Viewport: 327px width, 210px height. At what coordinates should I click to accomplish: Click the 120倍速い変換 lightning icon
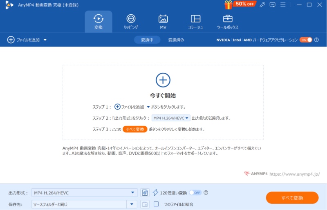(x=155, y=192)
